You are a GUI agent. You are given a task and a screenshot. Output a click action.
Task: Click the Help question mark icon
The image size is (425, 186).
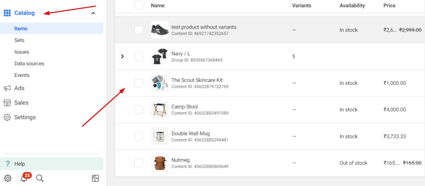click(x=8, y=164)
